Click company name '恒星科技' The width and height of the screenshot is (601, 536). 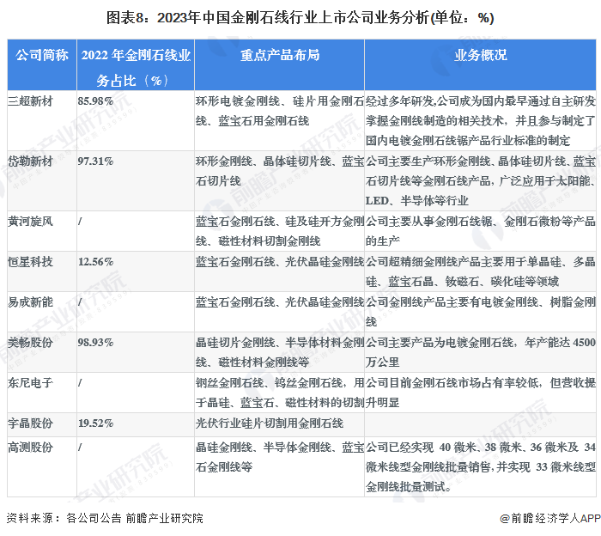coord(30,262)
